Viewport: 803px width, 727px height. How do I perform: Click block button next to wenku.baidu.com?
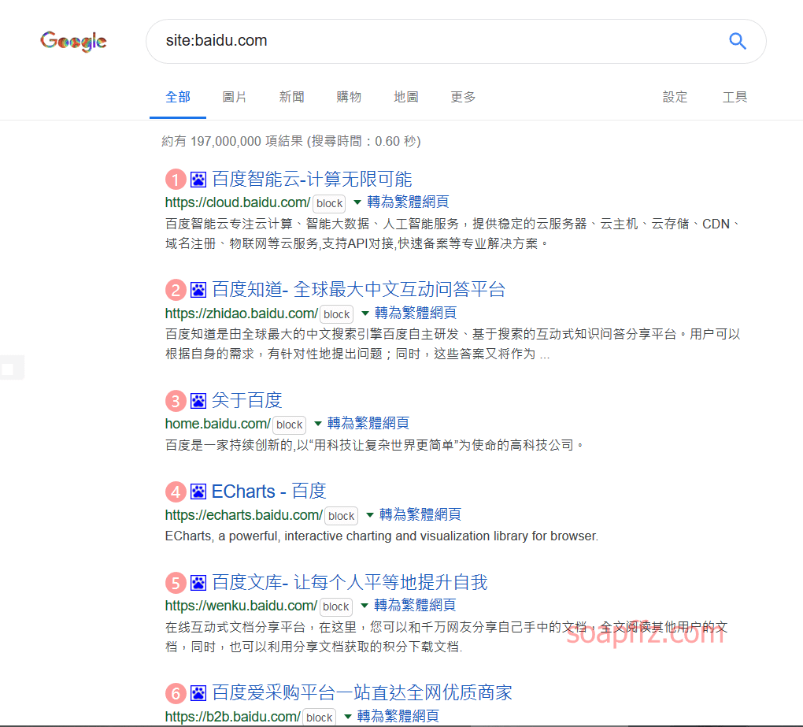336,606
